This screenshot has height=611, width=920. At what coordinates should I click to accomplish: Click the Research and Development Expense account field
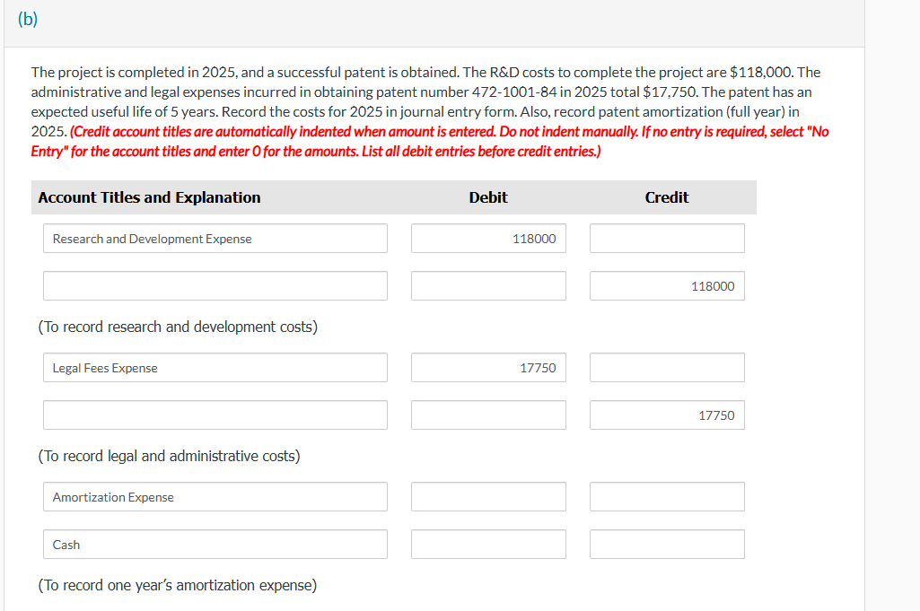coord(215,238)
